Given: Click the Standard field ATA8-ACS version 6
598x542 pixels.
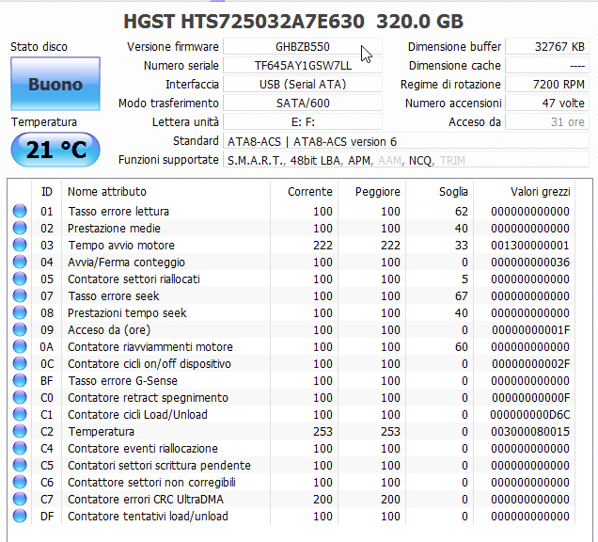Looking at the screenshot, I should click(x=406, y=141).
